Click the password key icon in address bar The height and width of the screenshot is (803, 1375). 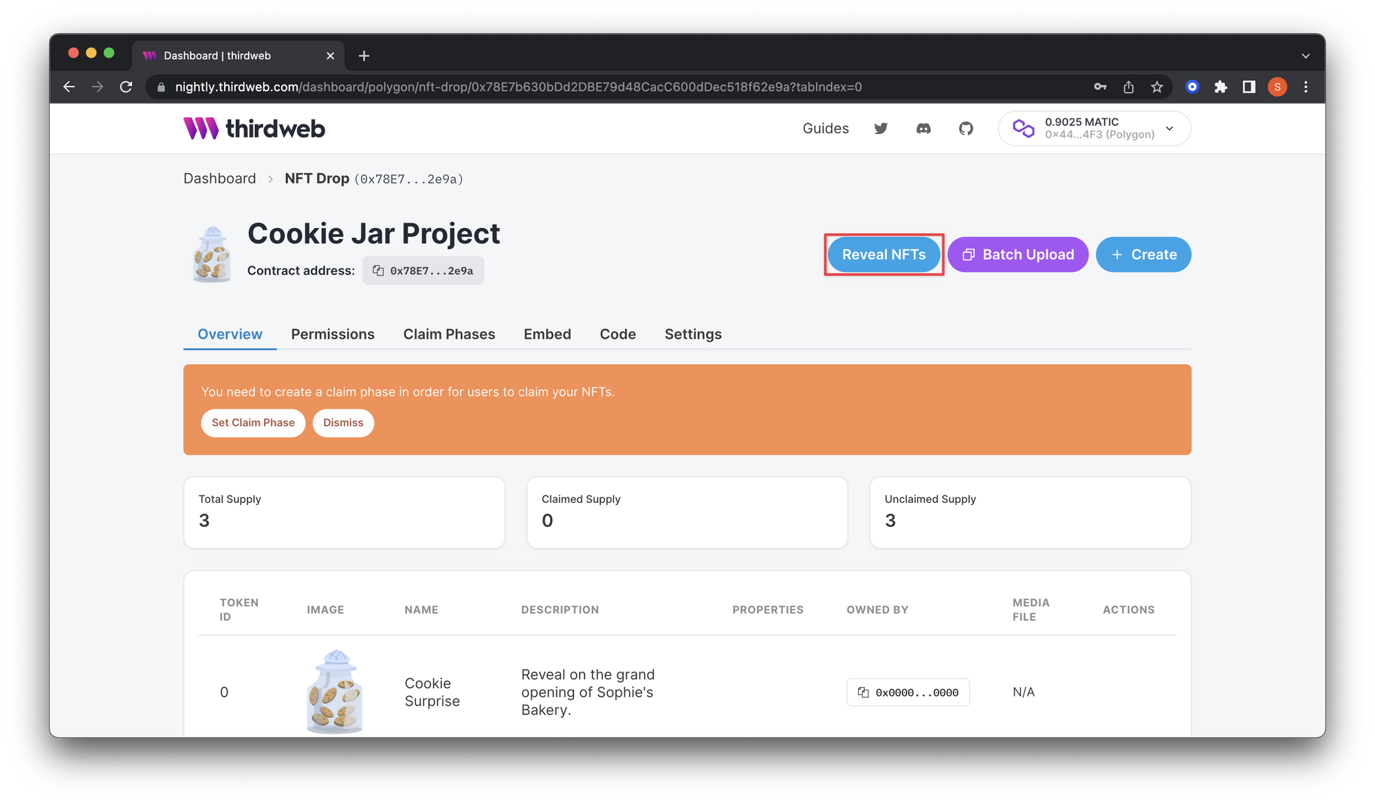(x=1100, y=87)
